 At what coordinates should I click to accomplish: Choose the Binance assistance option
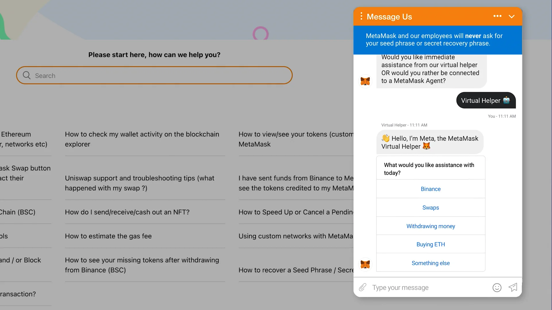(x=430, y=189)
